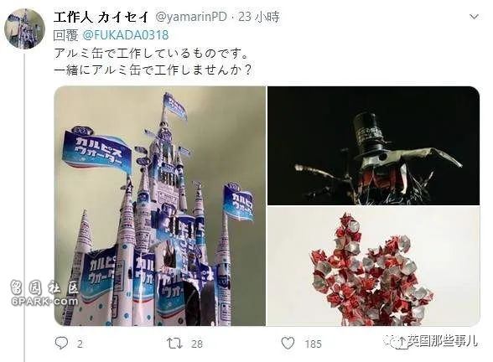
Task: Click the reply count 2
Action: point(80,344)
